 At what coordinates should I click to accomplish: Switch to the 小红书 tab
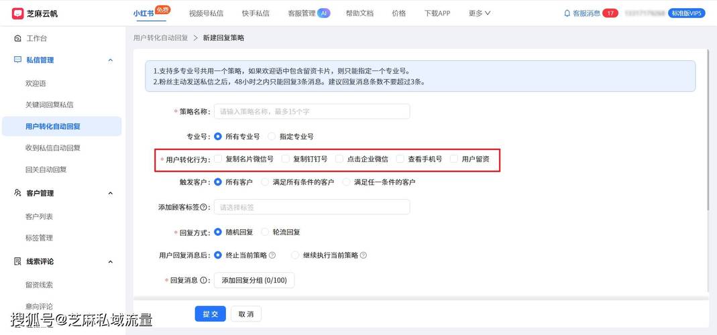click(144, 13)
